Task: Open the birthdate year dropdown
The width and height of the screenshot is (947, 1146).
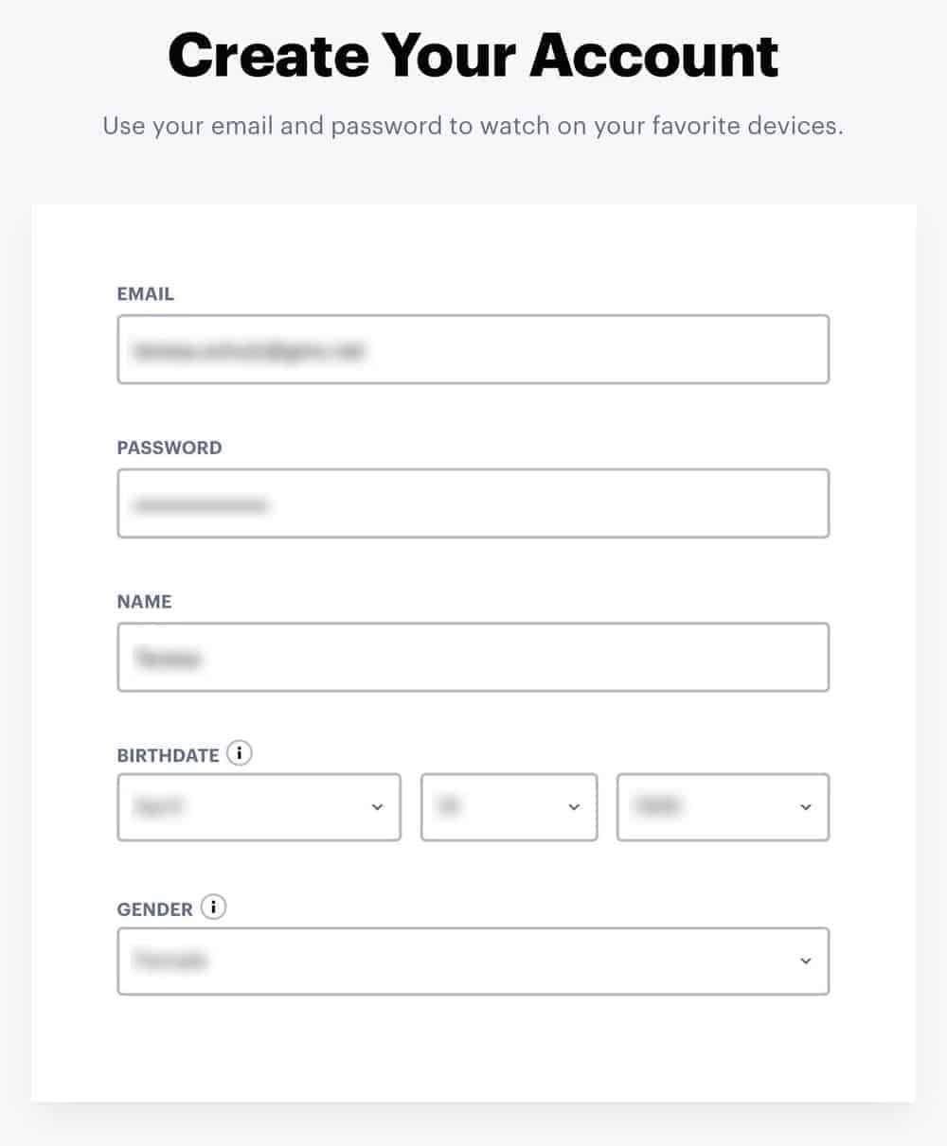Action: click(723, 807)
